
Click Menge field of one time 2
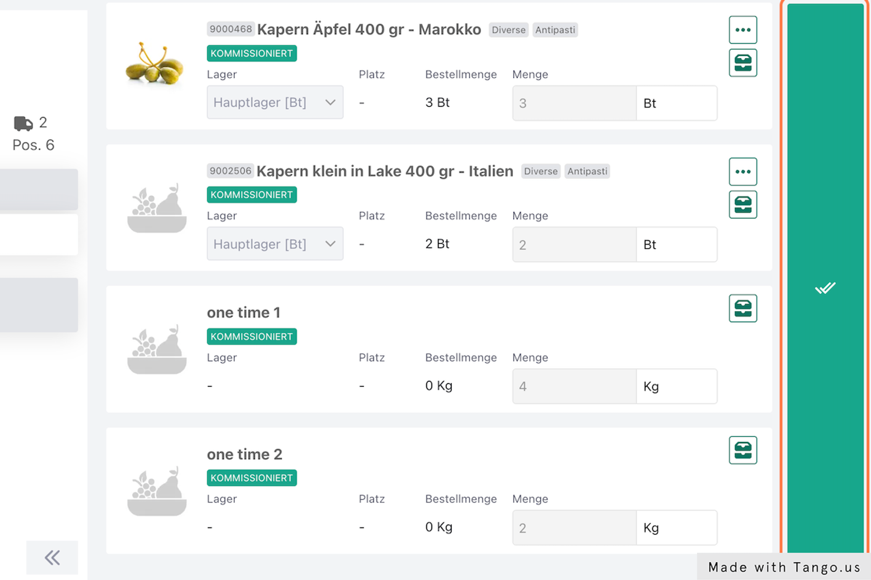click(574, 528)
